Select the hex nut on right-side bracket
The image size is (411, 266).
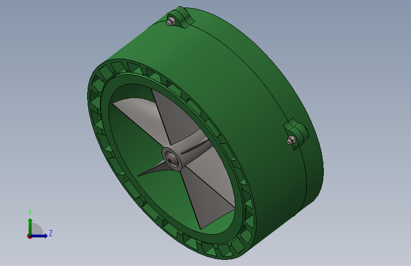pos(291,140)
